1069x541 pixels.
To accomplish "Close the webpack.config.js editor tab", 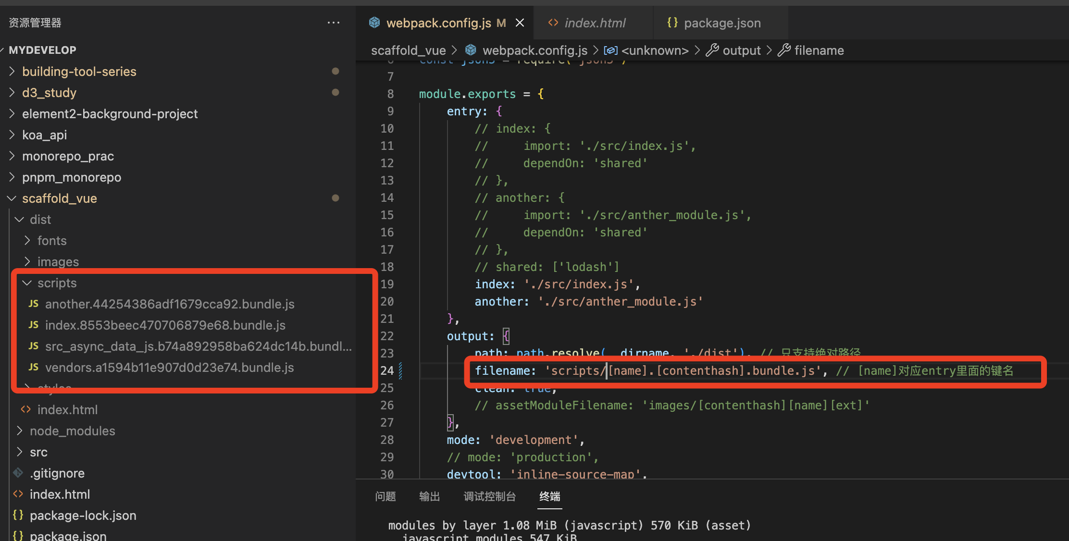I will pyautogui.click(x=520, y=23).
